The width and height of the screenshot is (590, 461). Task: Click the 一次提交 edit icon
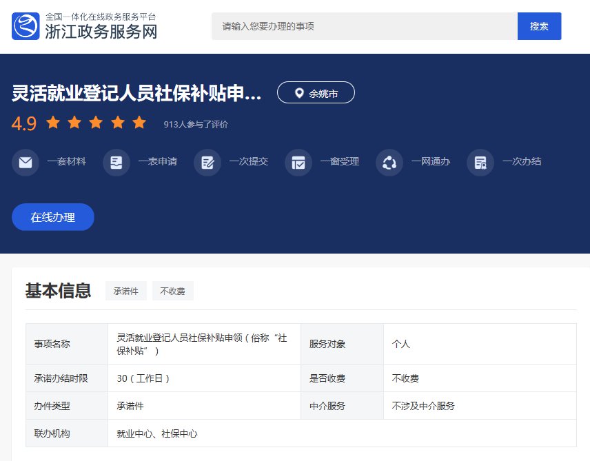[x=207, y=163]
